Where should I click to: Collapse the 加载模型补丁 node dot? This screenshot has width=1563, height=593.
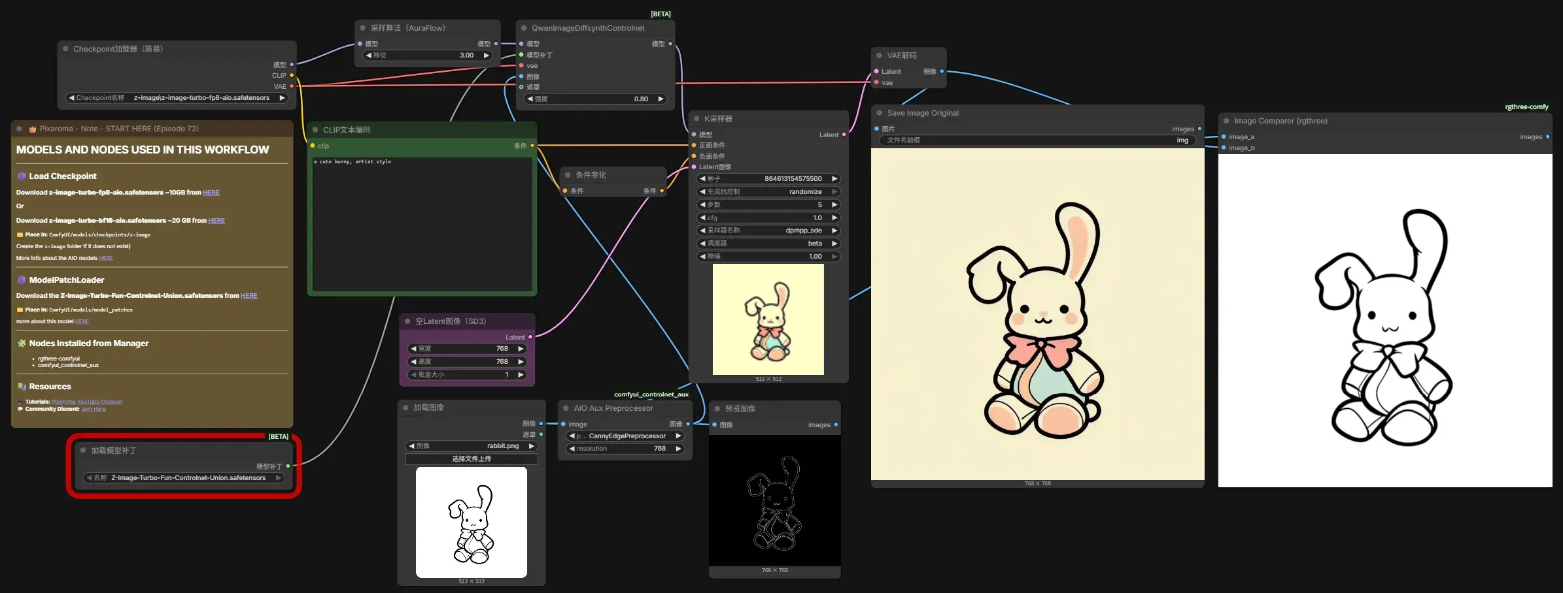[x=83, y=451]
